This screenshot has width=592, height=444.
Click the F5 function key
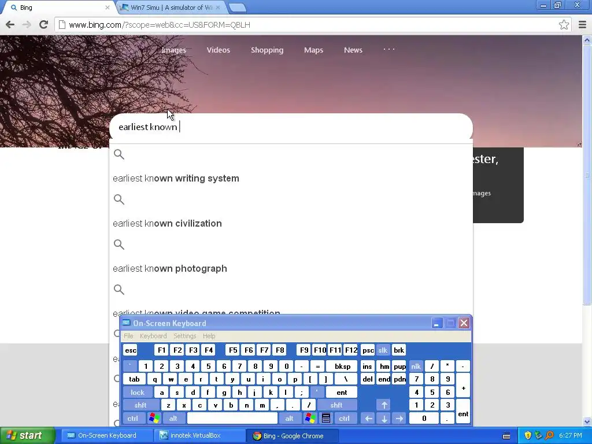[233, 350]
